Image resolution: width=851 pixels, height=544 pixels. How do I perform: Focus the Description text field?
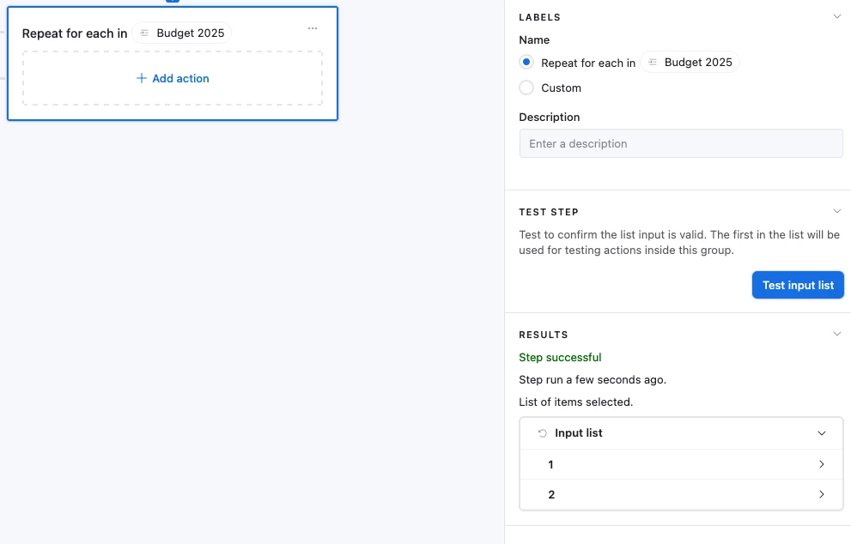click(x=681, y=143)
